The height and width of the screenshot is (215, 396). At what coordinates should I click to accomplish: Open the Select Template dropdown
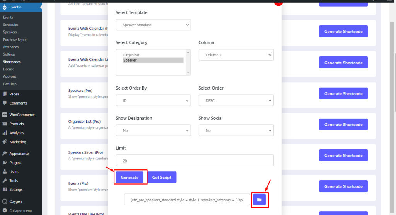153,25
